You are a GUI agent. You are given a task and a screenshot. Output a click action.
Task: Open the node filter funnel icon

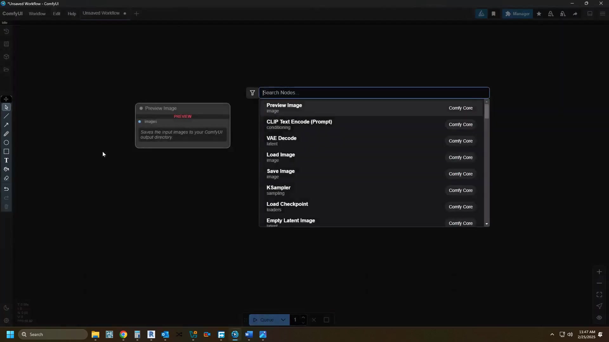252,93
